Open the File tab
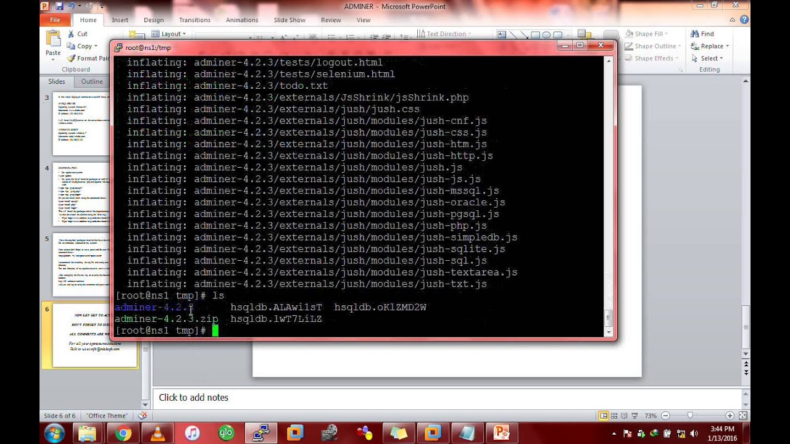790x444 pixels. pyautogui.click(x=55, y=20)
